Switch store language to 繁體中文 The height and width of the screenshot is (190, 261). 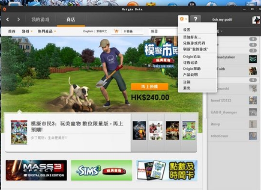click(x=102, y=31)
